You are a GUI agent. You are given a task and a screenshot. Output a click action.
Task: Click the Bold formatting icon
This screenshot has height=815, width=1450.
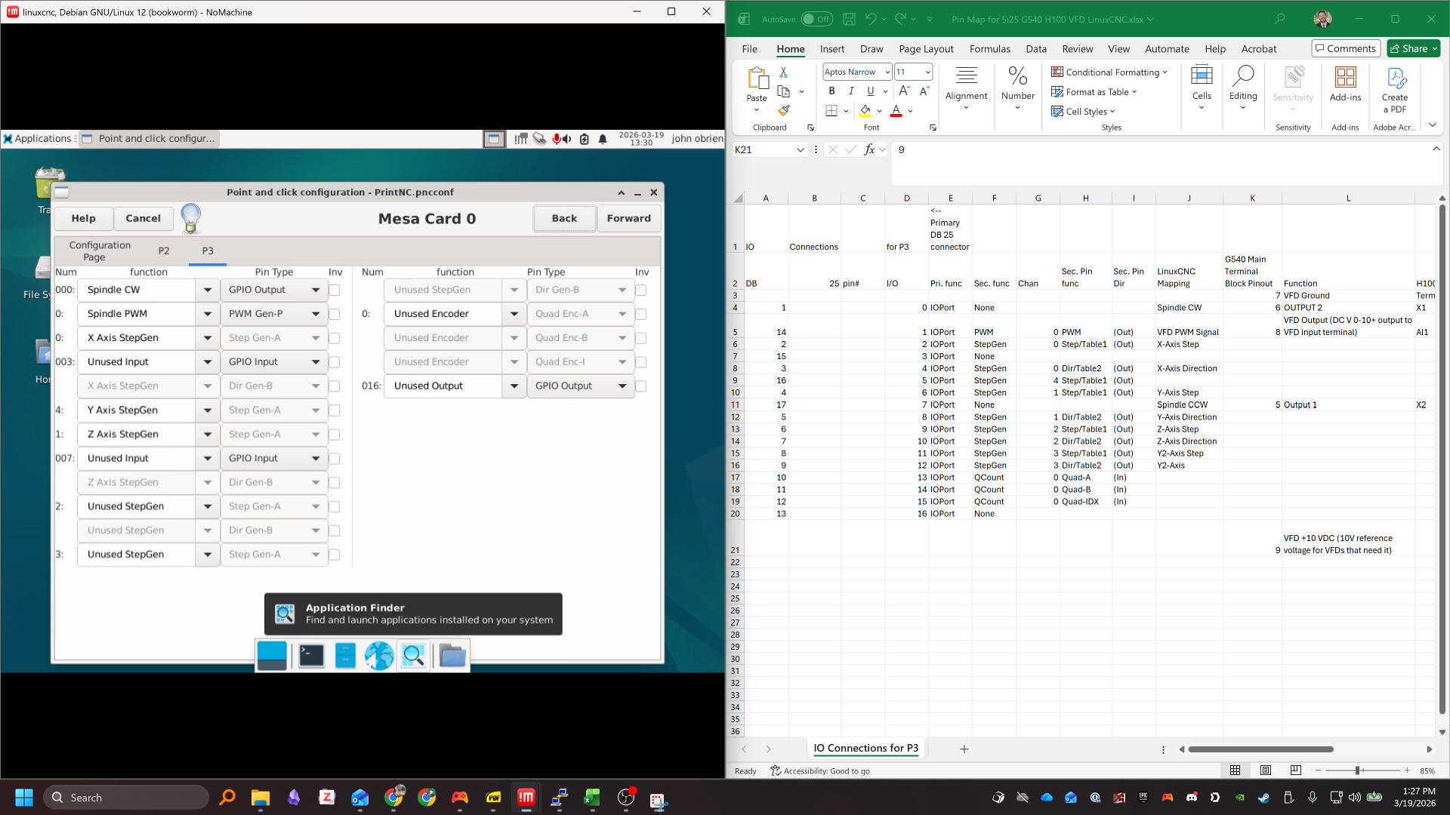point(831,91)
